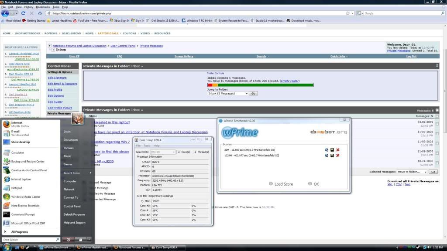Open the 1024M score online via globe icon

click(327, 156)
